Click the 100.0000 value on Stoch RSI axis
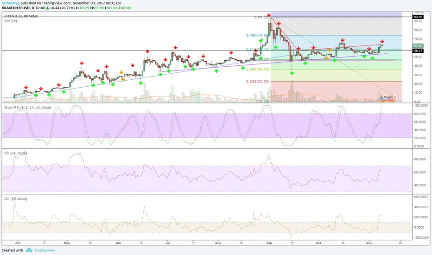 420,106
